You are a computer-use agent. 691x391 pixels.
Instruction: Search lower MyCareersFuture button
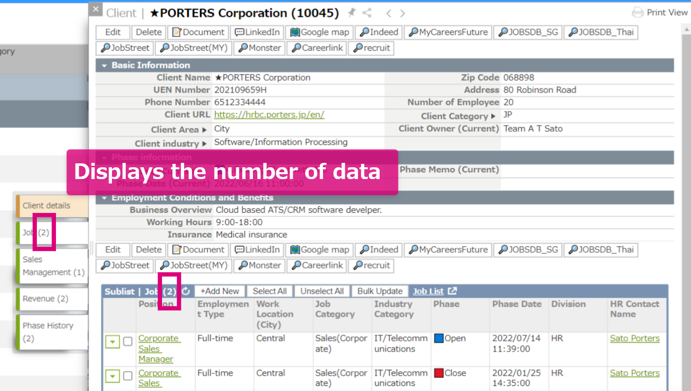(448, 250)
